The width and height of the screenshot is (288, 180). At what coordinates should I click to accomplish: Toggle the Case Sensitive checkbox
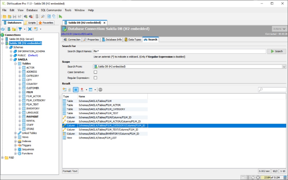point(95,72)
